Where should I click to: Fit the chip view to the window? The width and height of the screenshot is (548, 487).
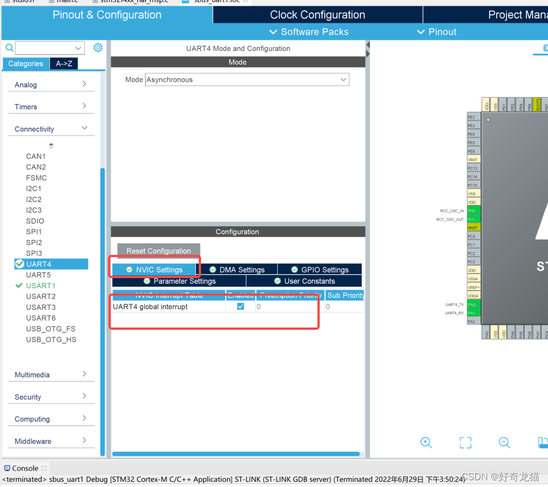point(465,442)
